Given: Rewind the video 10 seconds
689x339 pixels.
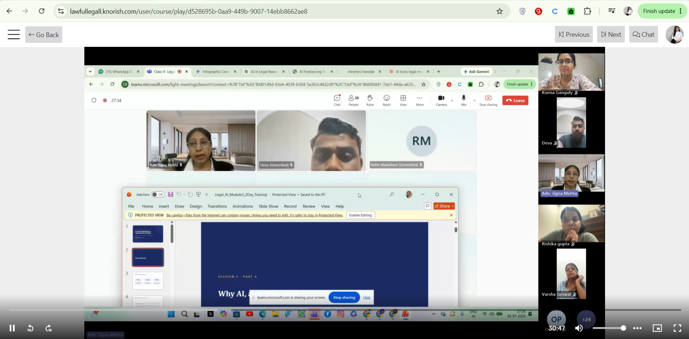Looking at the screenshot, I should point(30,328).
